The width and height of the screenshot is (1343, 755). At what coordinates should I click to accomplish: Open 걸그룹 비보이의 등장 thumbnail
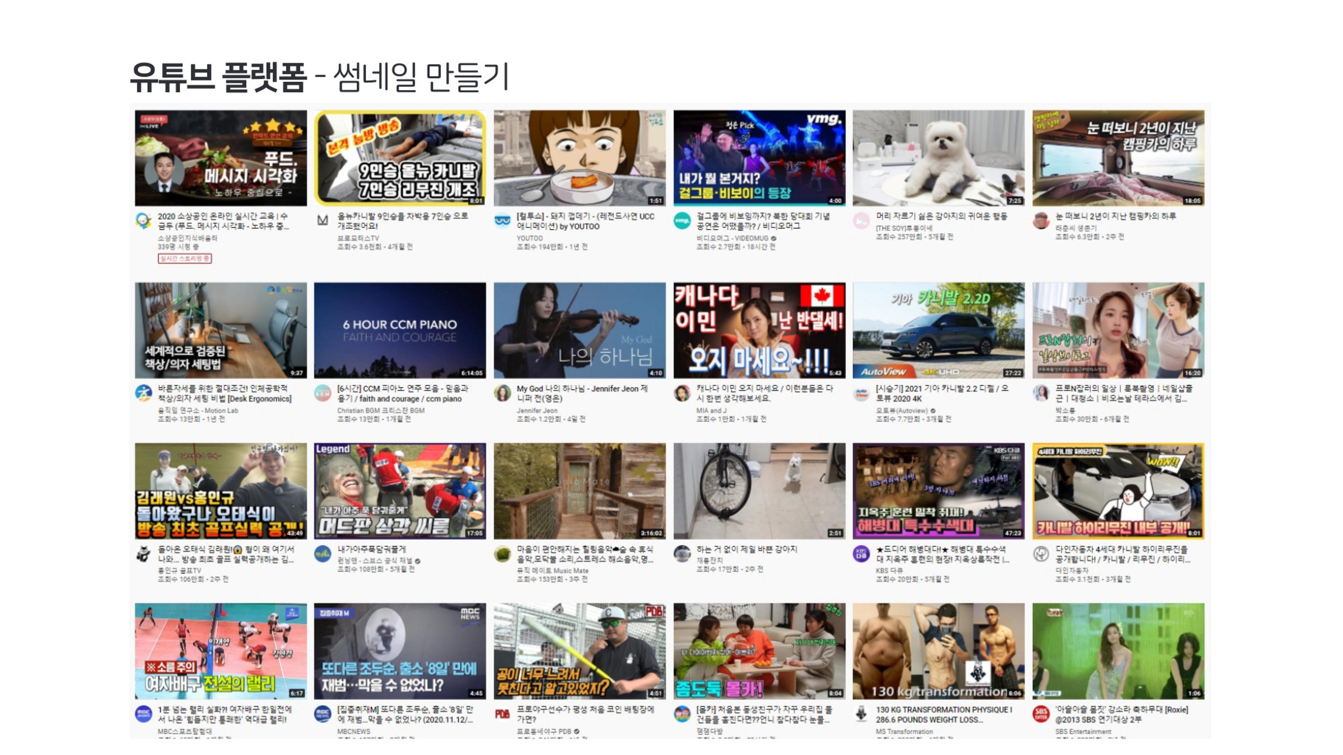click(x=759, y=158)
